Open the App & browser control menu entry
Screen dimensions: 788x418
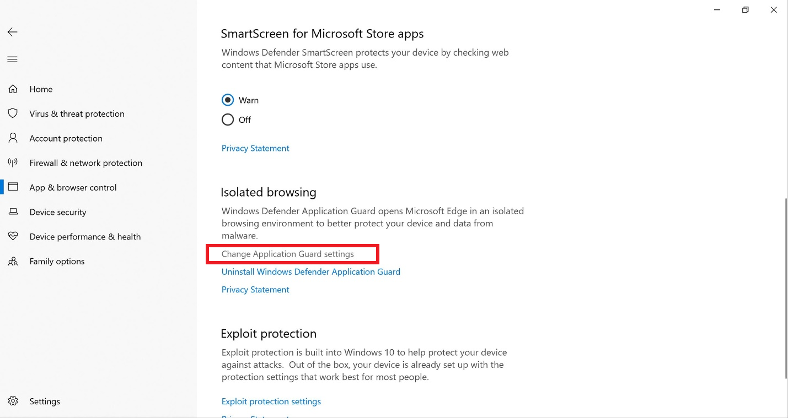tap(73, 187)
